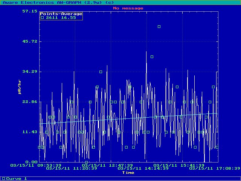Click the red No message status text
Viewport: 241px width, 181px height.
coord(128,8)
